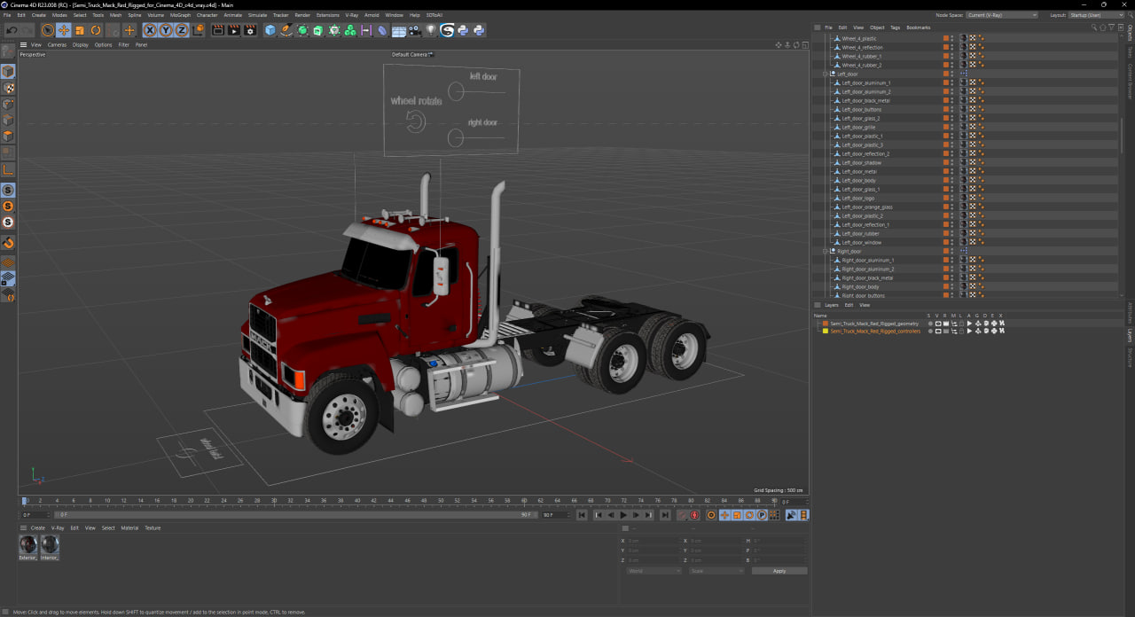Screen dimensions: 1135x617
Task: Open the MoGraph menu
Action: [x=180, y=15]
